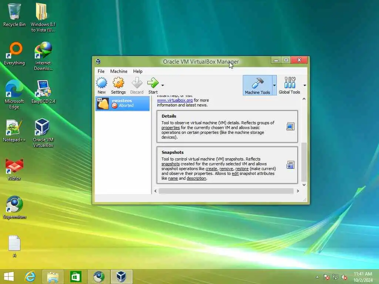Open the Windows Start button
This screenshot has width=379, height=284.
coord(9,277)
